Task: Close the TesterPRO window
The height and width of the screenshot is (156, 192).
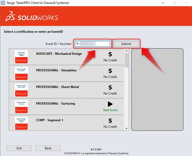Action: click(x=186, y=3)
